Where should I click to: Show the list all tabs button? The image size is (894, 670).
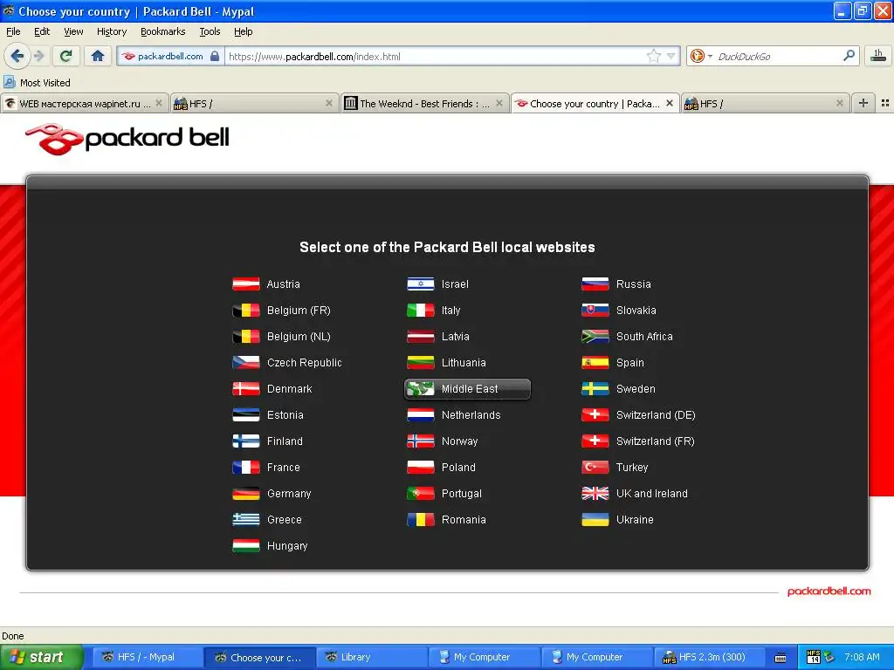885,103
